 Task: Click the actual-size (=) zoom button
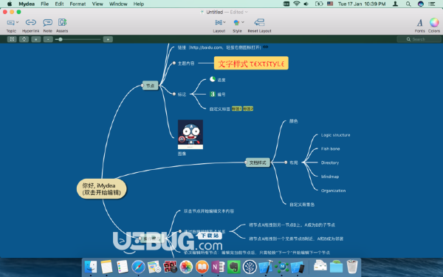36,39
